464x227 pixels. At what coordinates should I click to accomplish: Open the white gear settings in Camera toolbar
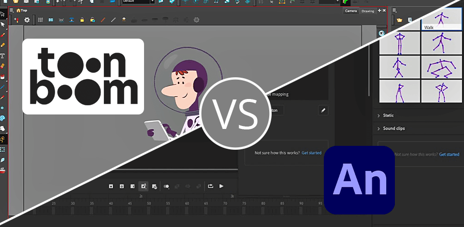tap(27, 20)
